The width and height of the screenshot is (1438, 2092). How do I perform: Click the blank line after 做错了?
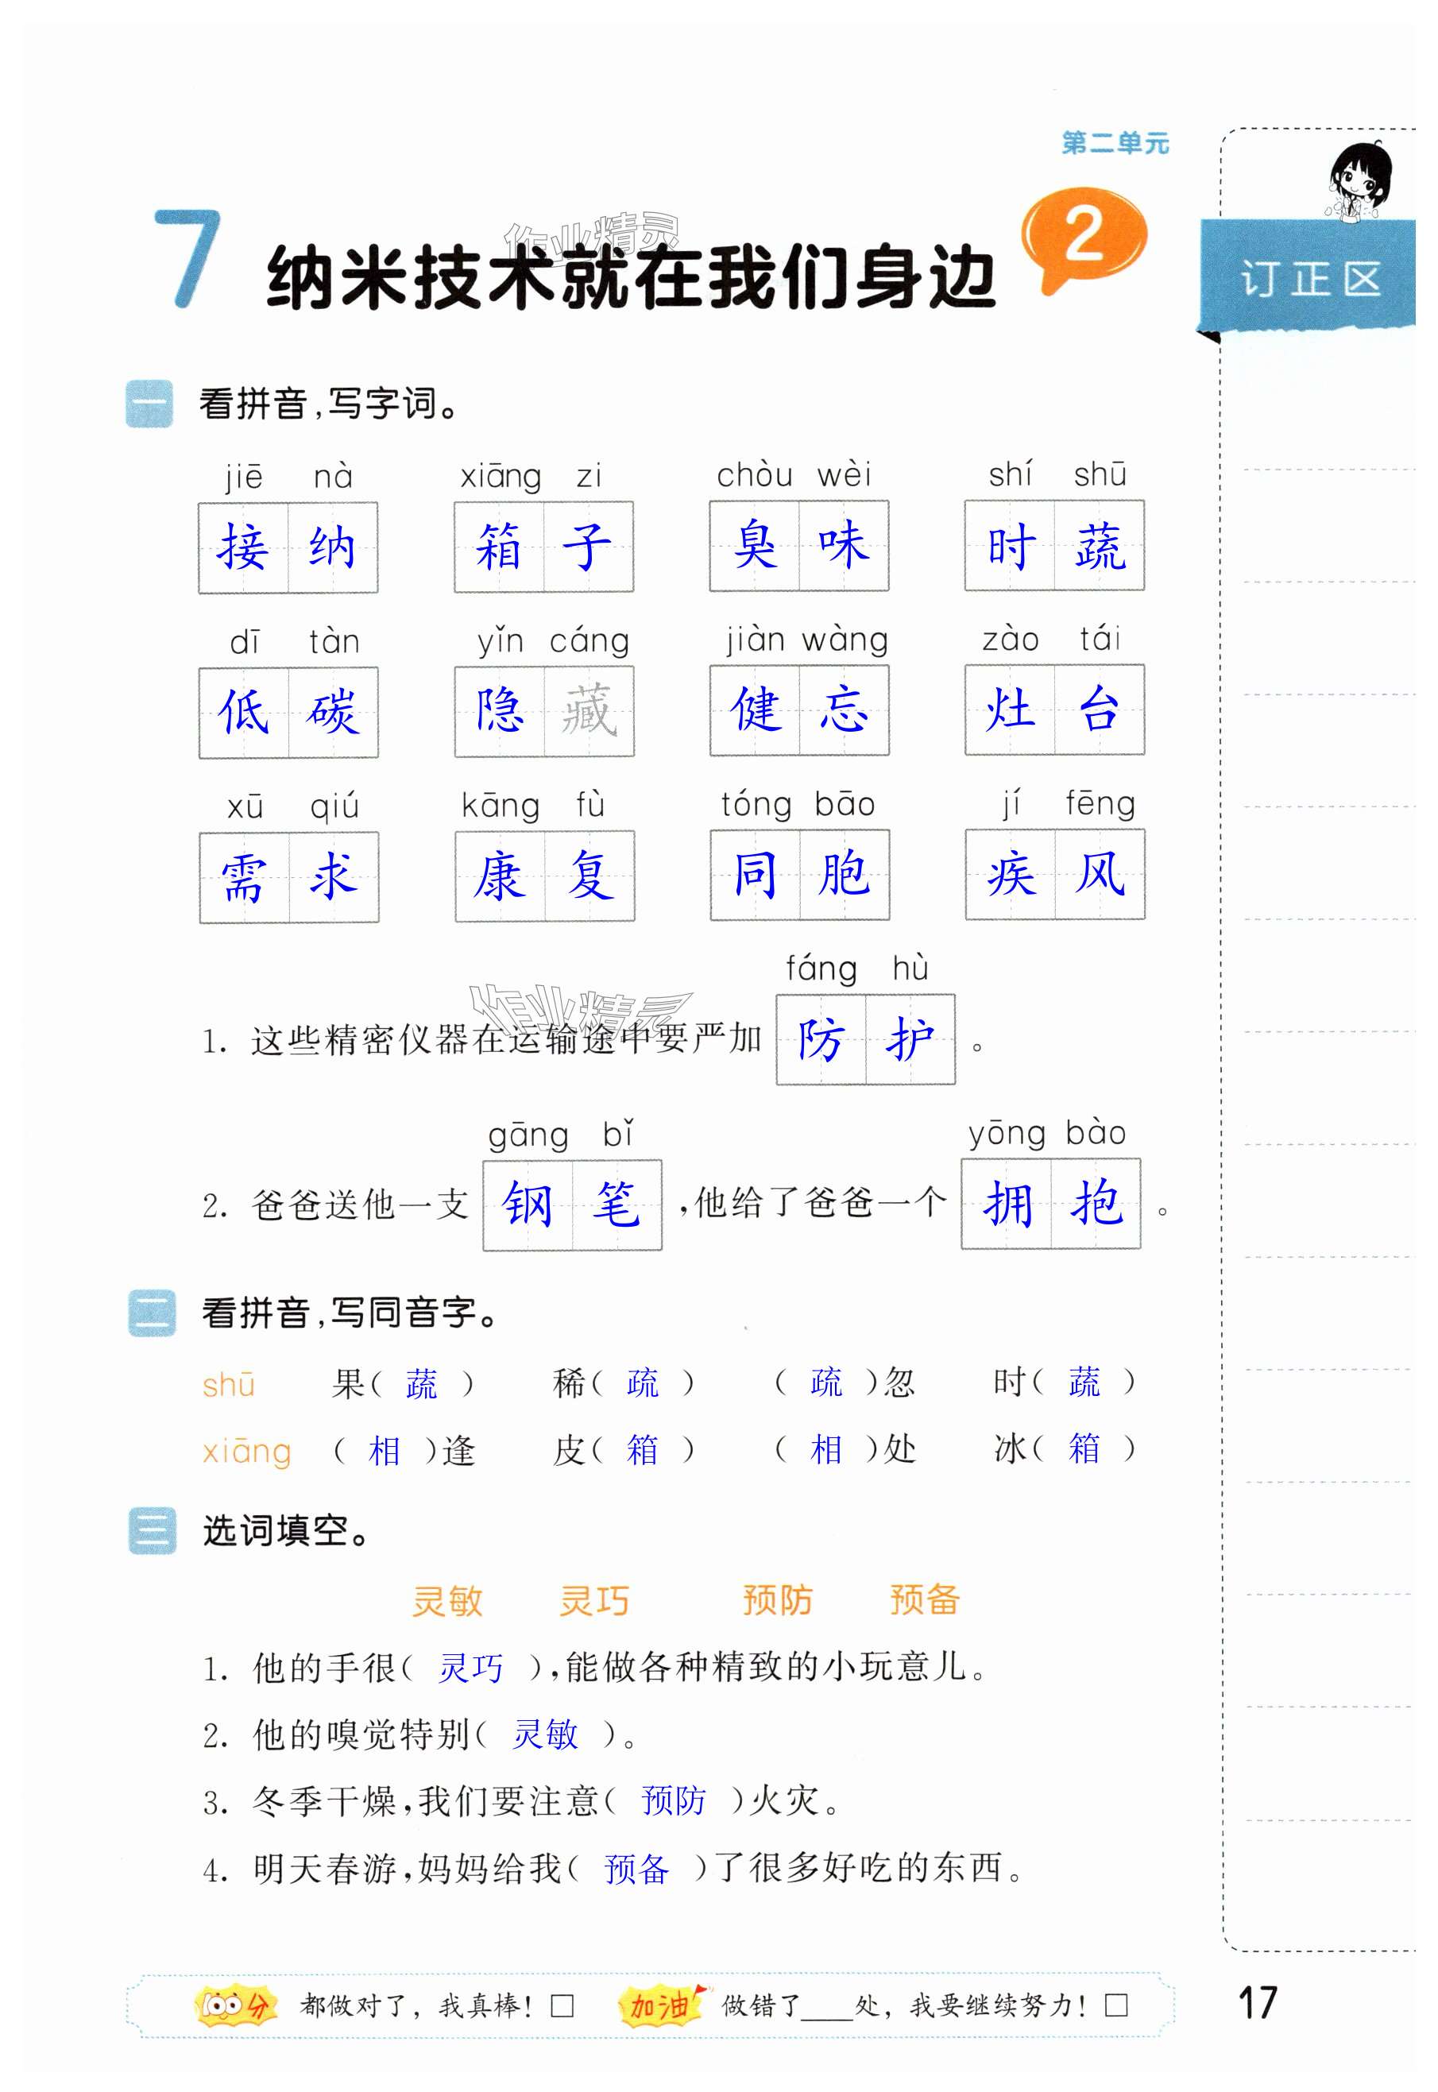826,2009
